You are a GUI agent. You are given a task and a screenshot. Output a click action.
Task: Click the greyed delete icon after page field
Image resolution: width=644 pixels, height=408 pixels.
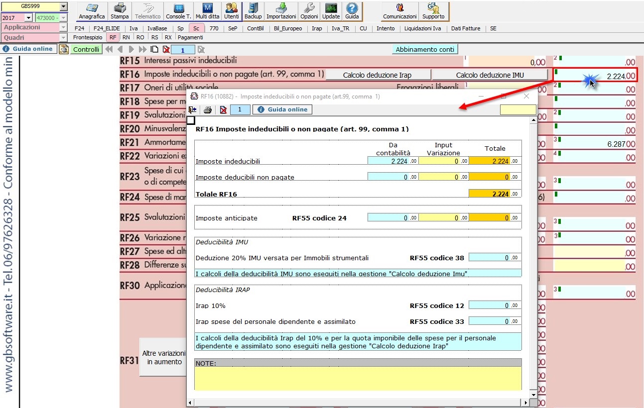(201, 49)
